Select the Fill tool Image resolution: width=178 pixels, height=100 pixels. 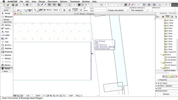(x=7, y=38)
